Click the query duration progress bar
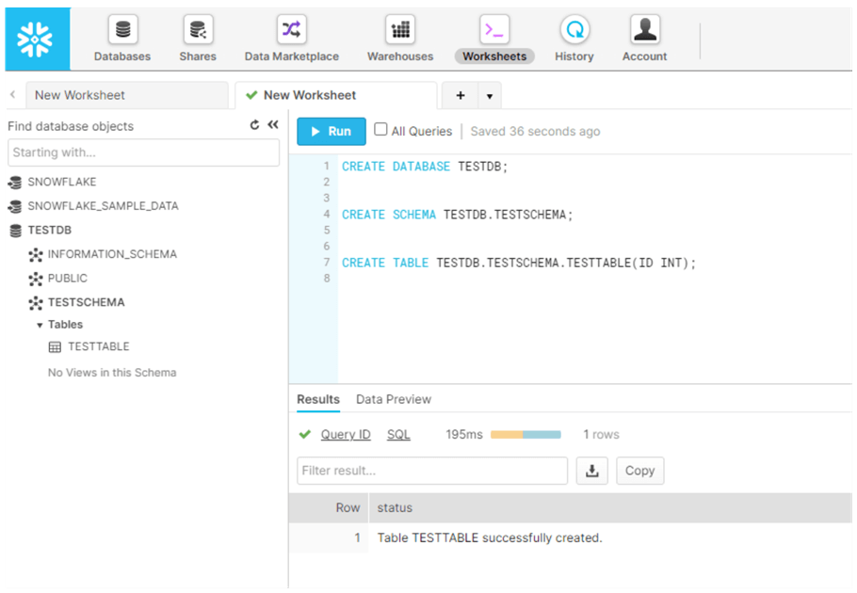The height and width of the screenshot is (593, 857). [x=526, y=435]
